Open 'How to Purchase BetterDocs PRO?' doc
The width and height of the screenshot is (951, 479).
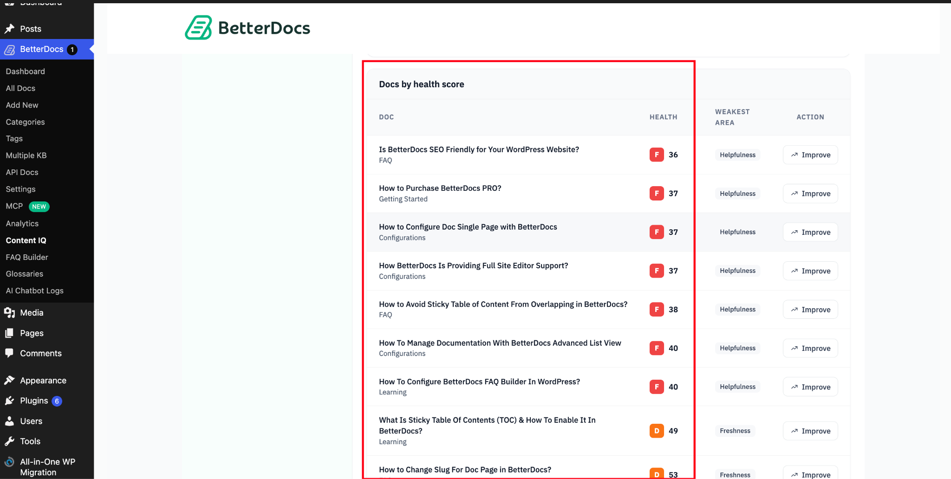click(440, 188)
